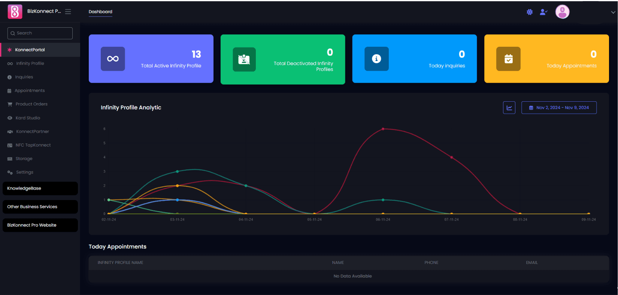Click the red data point at 06-11-24 peak

[x=383, y=129]
